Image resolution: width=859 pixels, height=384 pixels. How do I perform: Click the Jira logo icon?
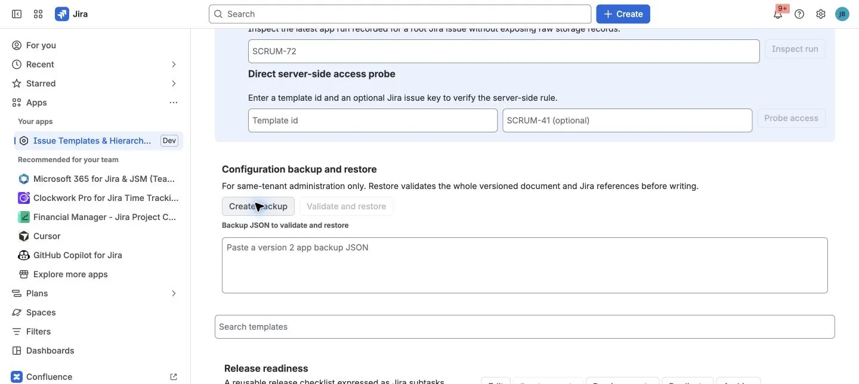61,14
